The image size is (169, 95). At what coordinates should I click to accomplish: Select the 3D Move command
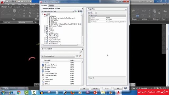click(47, 84)
